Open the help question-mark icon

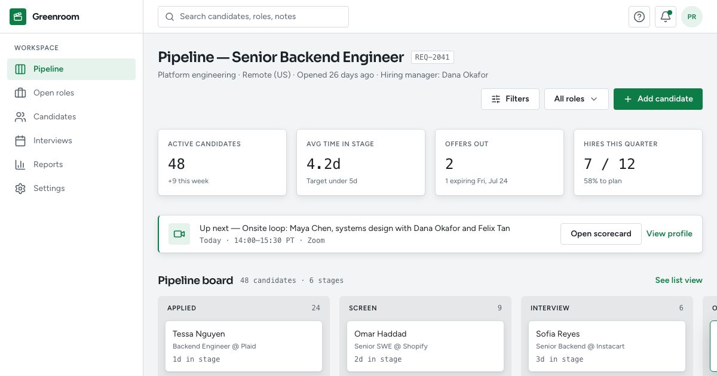[x=639, y=17]
